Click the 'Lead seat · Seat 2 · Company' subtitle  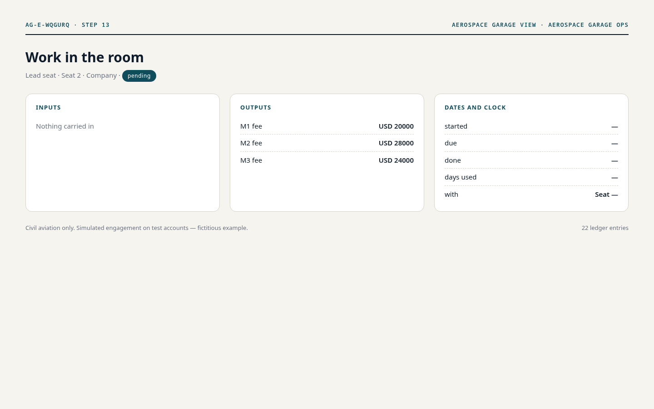tap(71, 75)
